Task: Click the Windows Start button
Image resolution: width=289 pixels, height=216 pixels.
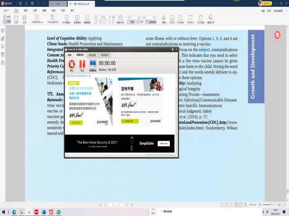Action: tap(4, 211)
